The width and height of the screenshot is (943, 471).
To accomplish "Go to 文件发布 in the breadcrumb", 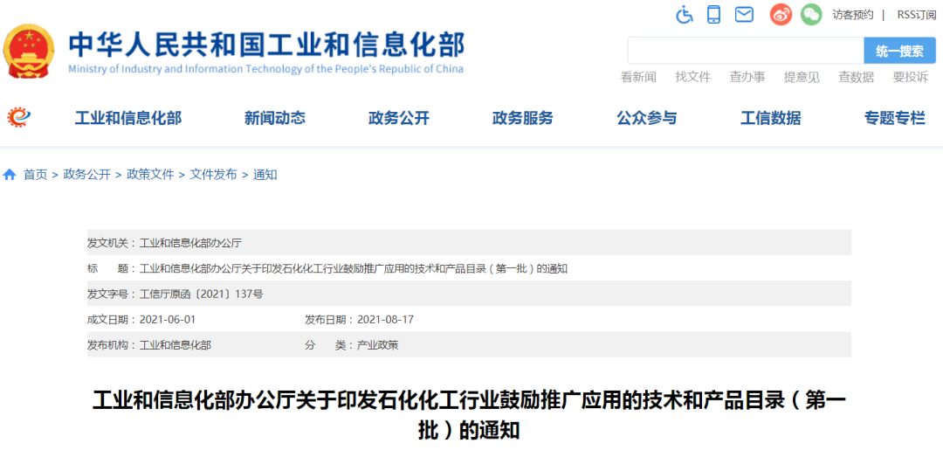I will click(x=214, y=175).
